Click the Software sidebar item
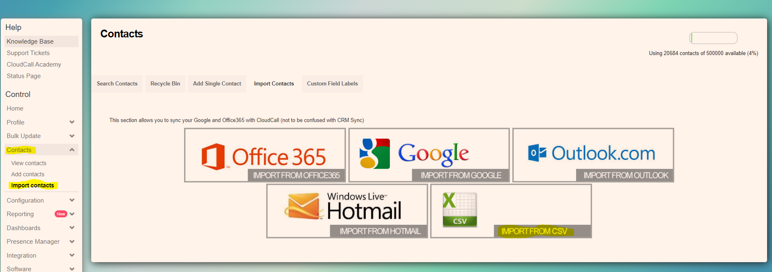772x272 pixels. coord(19,269)
